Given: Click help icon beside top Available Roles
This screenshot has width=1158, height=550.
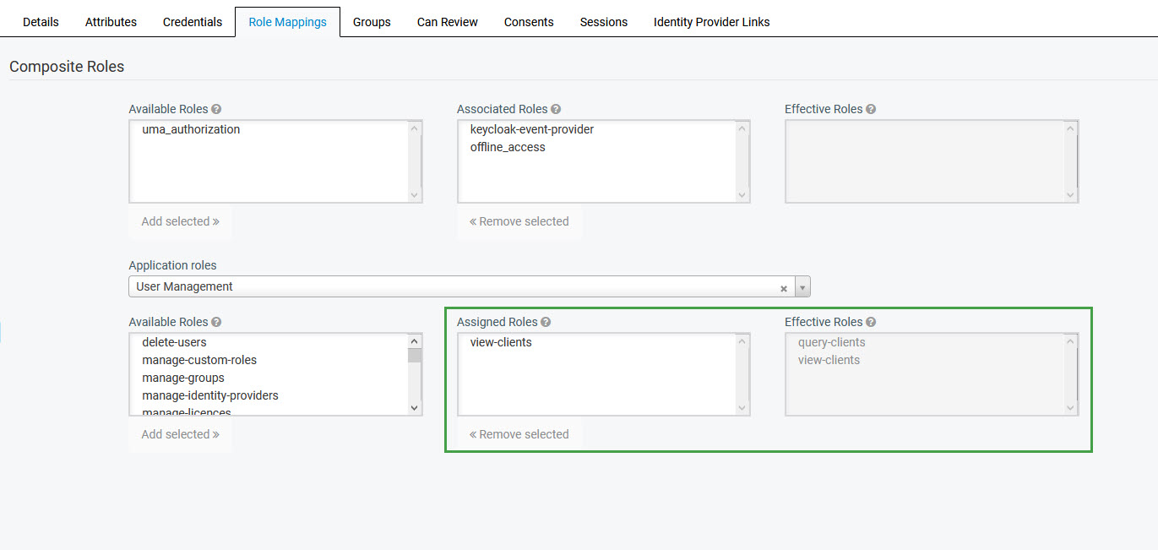Looking at the screenshot, I should [216, 109].
